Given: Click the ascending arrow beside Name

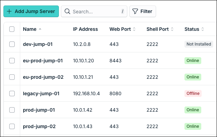Looking at the screenshot, I should 40,29.
